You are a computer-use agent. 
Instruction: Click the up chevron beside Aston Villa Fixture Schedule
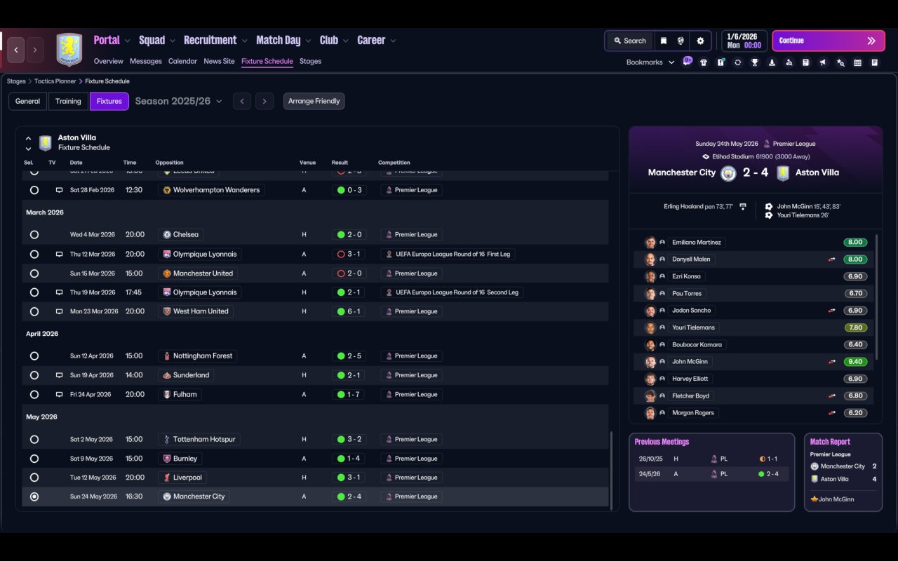29,138
